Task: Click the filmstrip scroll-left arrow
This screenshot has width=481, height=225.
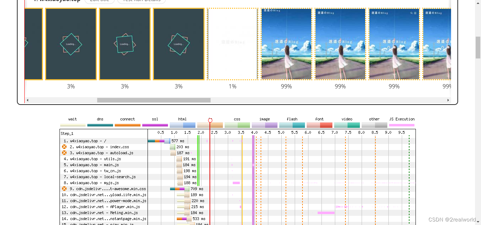Action: pos(28,100)
